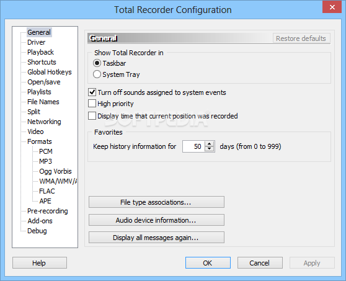Select Debug in the settings tree

[37, 231]
